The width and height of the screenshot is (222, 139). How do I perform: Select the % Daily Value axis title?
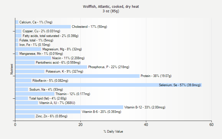coord(113,131)
